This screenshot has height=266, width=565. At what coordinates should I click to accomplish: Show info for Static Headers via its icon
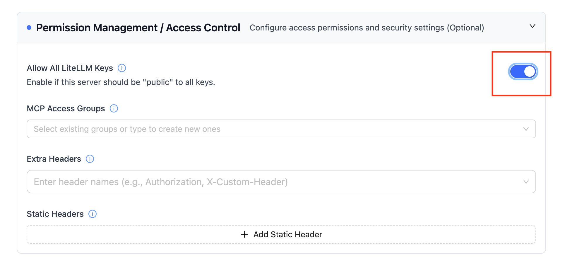tap(93, 214)
